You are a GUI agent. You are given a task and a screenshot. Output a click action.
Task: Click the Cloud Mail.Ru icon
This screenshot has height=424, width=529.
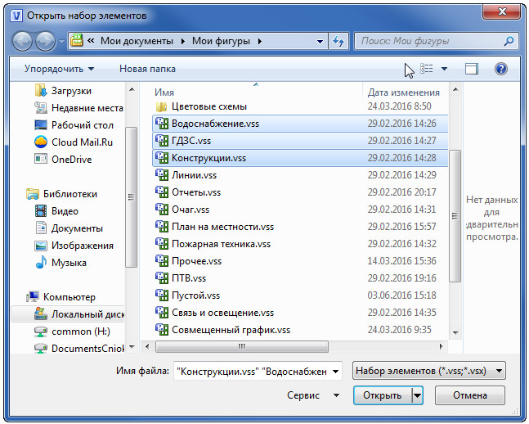pyautogui.click(x=41, y=142)
